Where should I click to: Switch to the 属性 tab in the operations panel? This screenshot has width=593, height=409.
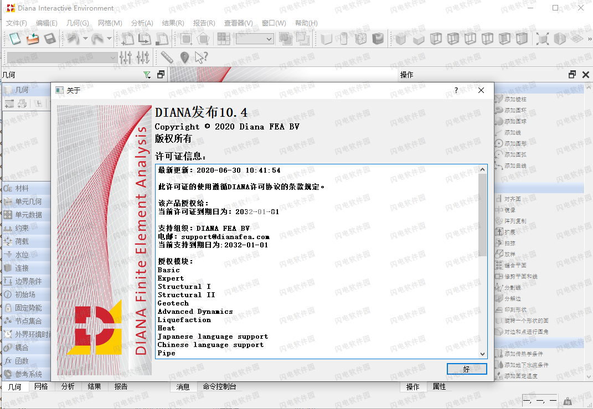click(439, 386)
